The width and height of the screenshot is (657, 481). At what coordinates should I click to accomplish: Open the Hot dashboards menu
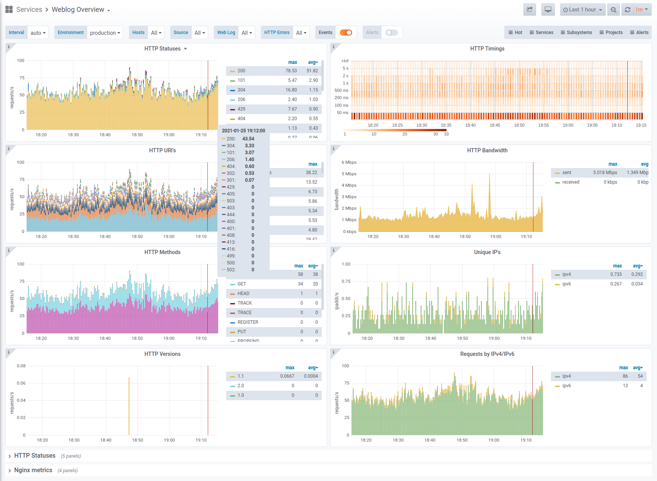515,33
